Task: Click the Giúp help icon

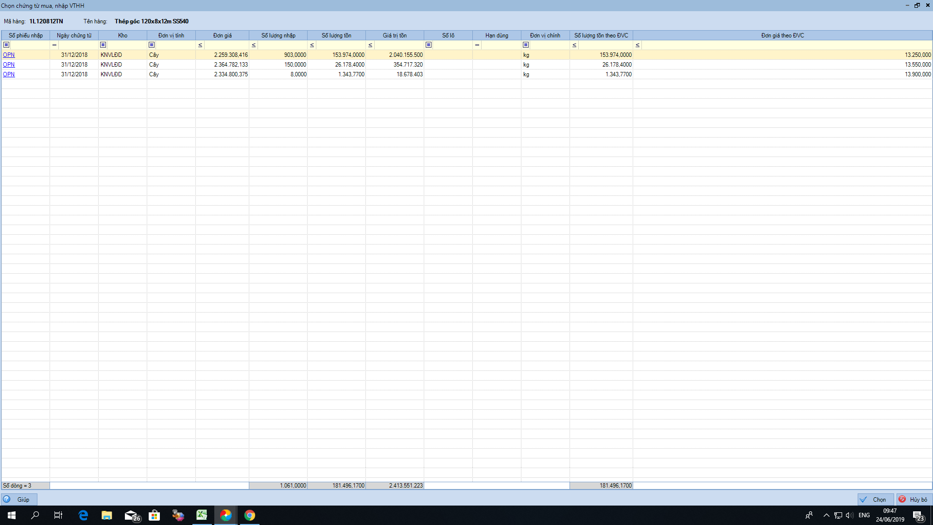Action: [7, 499]
